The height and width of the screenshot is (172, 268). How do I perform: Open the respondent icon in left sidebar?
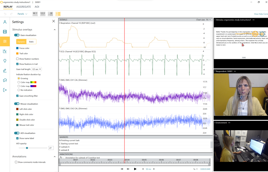[5, 22]
